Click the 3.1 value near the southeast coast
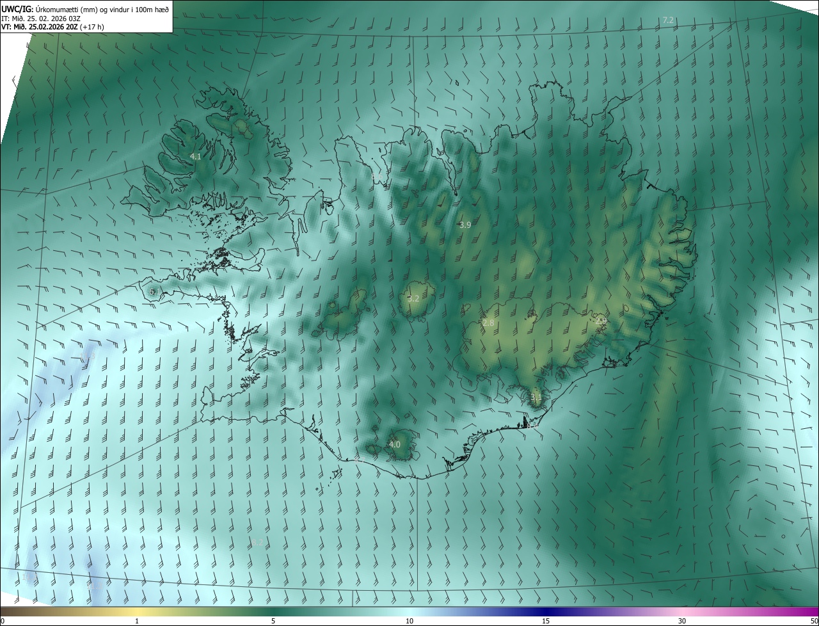This screenshot has width=819, height=626. tap(536, 397)
